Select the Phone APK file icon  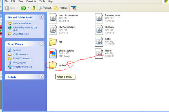tap(99, 53)
